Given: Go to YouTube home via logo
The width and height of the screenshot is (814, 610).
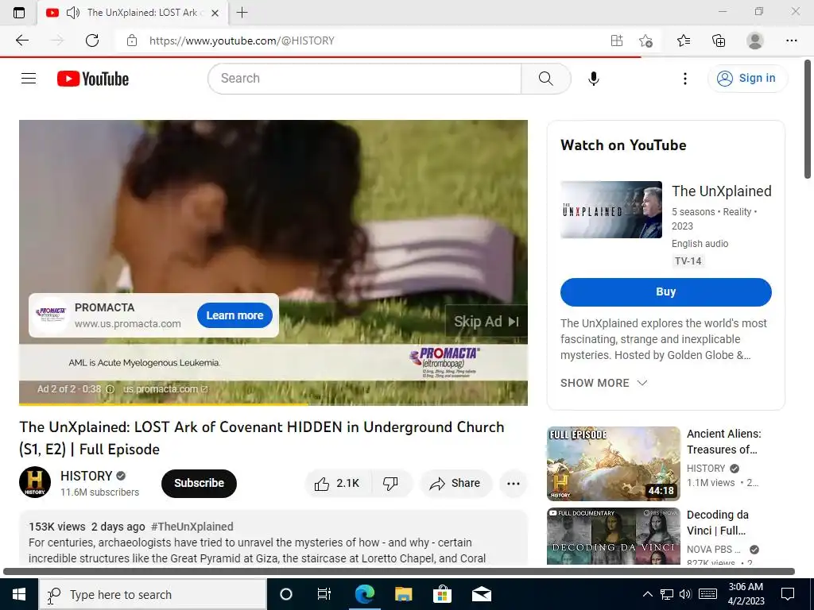Looking at the screenshot, I should click(93, 79).
